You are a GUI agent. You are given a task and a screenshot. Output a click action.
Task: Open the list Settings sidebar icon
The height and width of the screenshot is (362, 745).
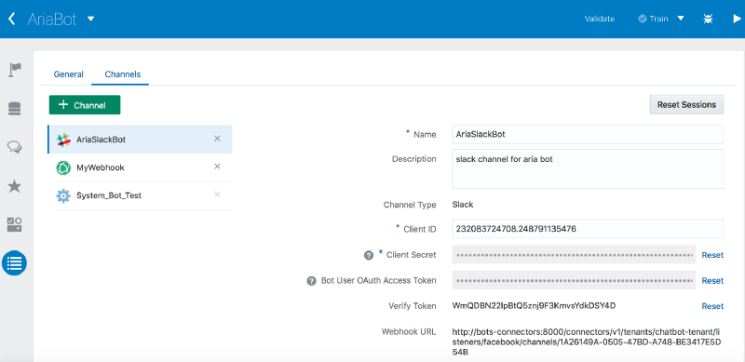click(14, 262)
